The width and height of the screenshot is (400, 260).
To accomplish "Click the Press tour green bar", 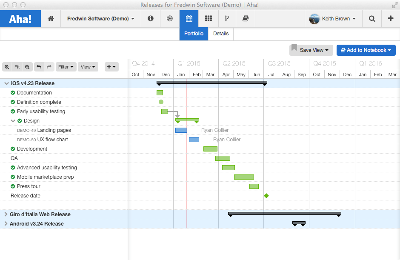I will [254, 186].
